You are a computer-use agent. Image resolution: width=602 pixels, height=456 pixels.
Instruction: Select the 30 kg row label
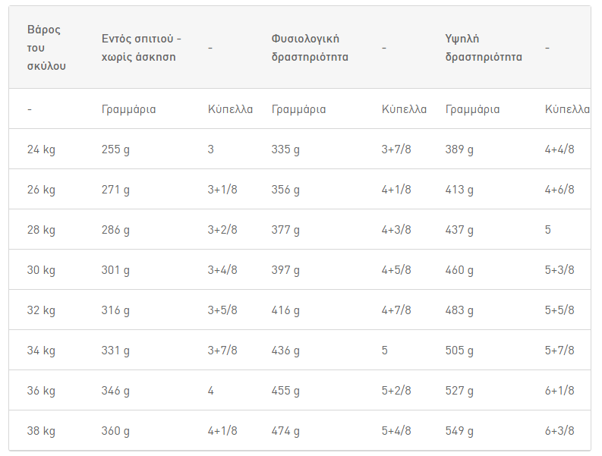point(41,270)
